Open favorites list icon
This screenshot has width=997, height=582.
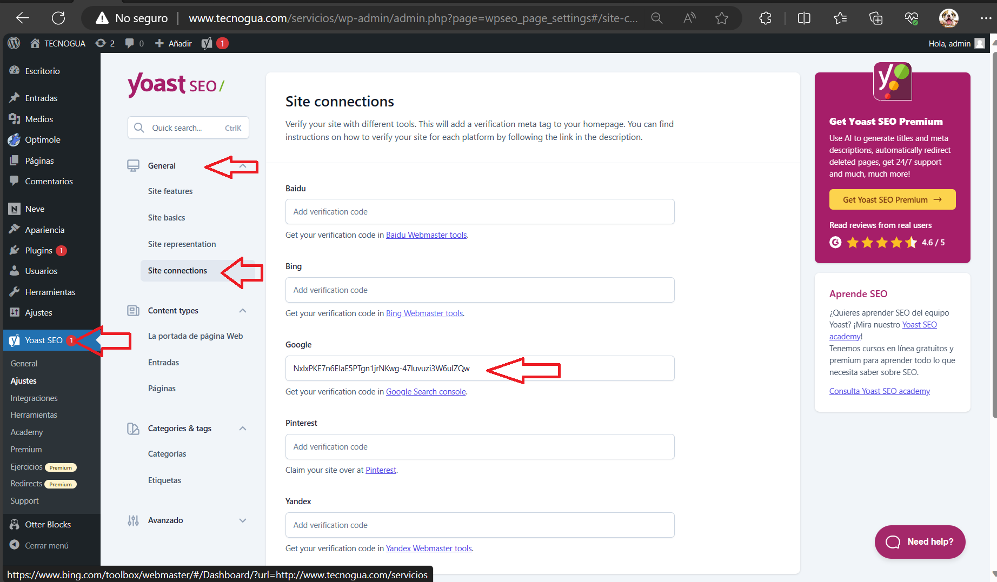tap(840, 18)
